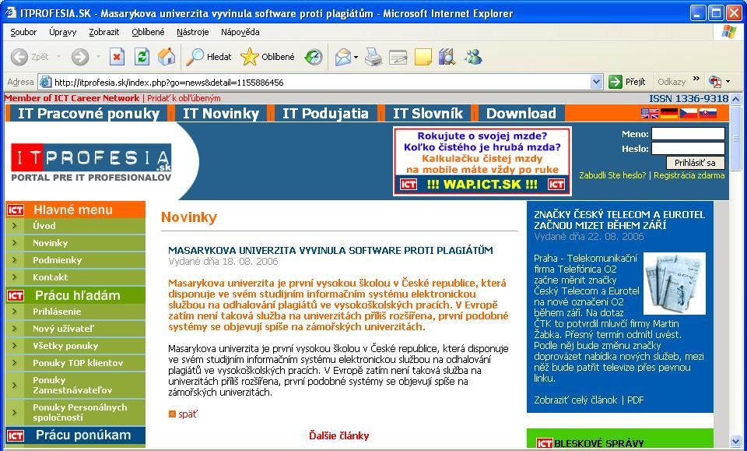Click the page icon in the address bar
Viewport: 747px width, 451px height.
[46, 82]
